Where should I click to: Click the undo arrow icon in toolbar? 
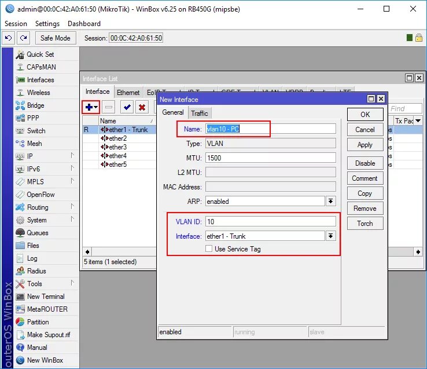(9, 38)
